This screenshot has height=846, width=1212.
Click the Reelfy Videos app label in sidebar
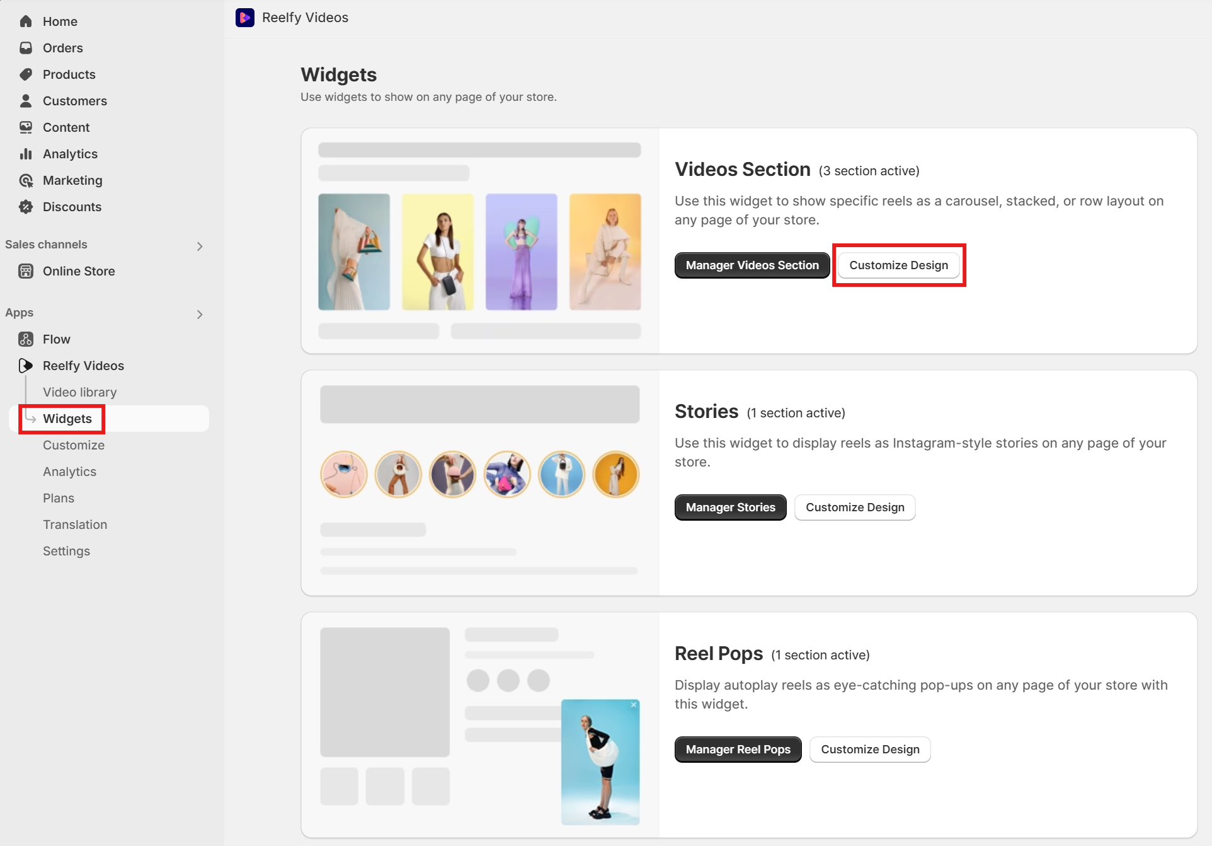(83, 366)
